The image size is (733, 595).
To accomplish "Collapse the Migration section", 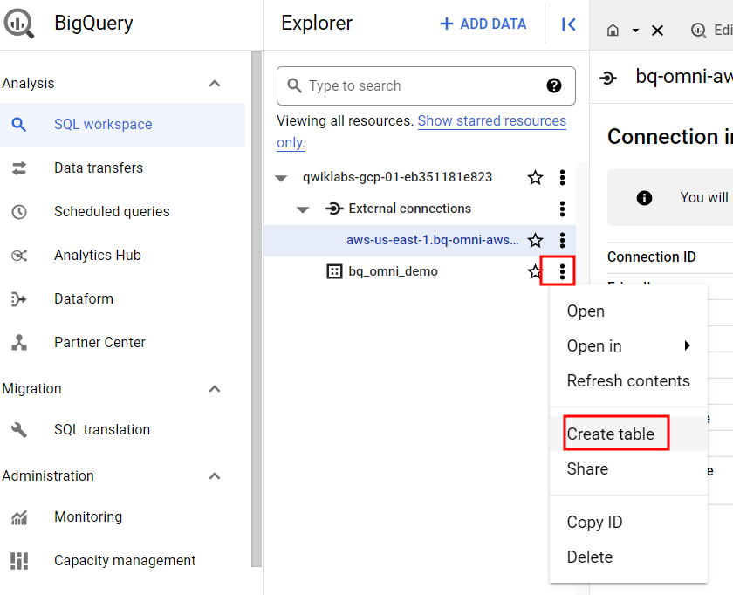I will point(215,389).
